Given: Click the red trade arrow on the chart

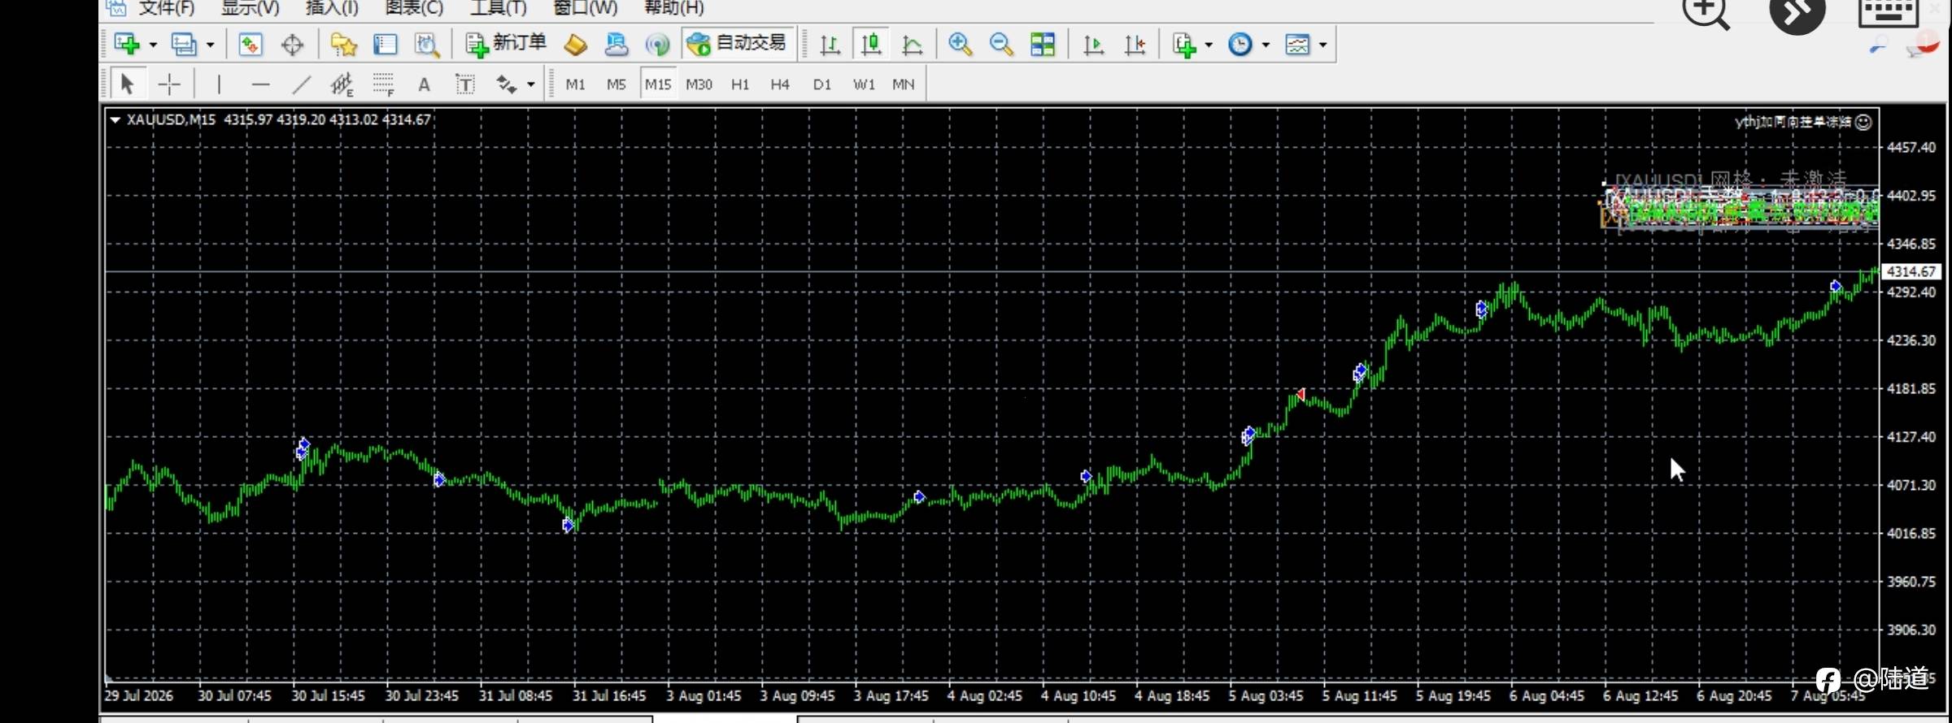Looking at the screenshot, I should point(1301,394).
